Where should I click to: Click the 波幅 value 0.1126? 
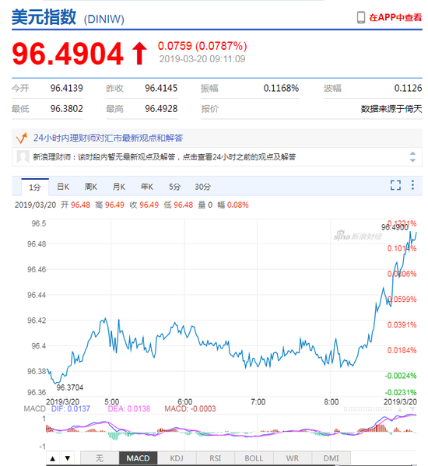pos(408,88)
